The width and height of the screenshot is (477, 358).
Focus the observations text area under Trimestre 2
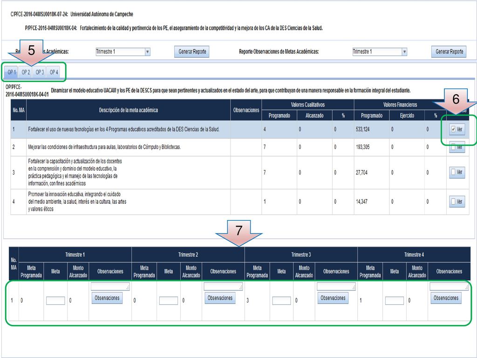pos(223,287)
